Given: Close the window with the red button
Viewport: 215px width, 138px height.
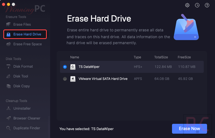Looking at the screenshot, I should tap(4, 4).
